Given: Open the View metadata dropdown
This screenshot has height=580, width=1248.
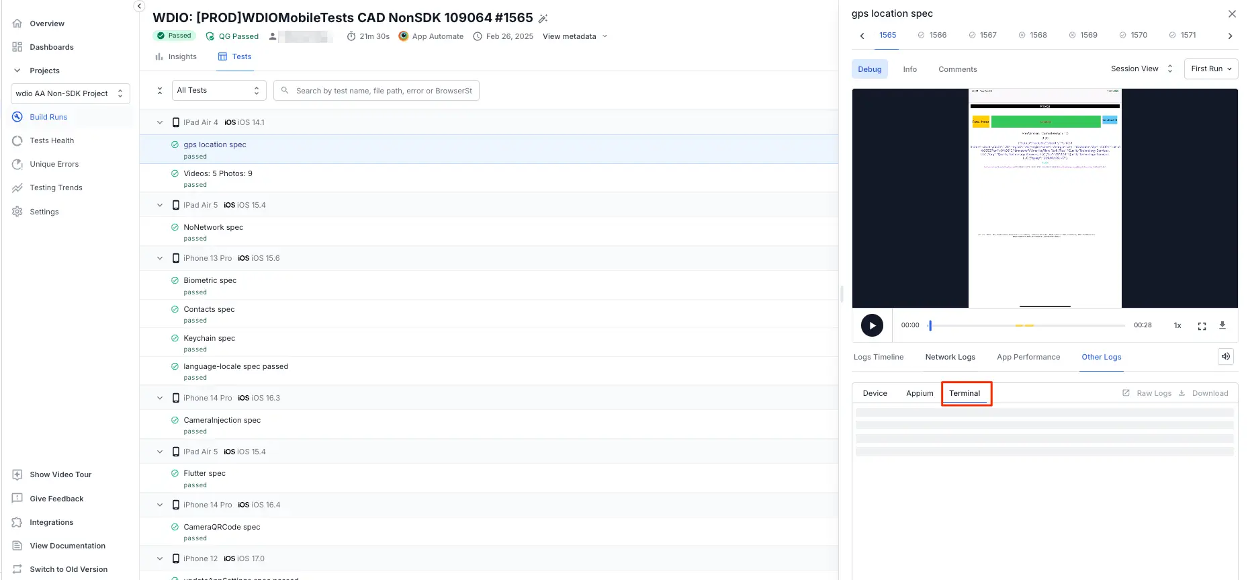Looking at the screenshot, I should tap(575, 36).
